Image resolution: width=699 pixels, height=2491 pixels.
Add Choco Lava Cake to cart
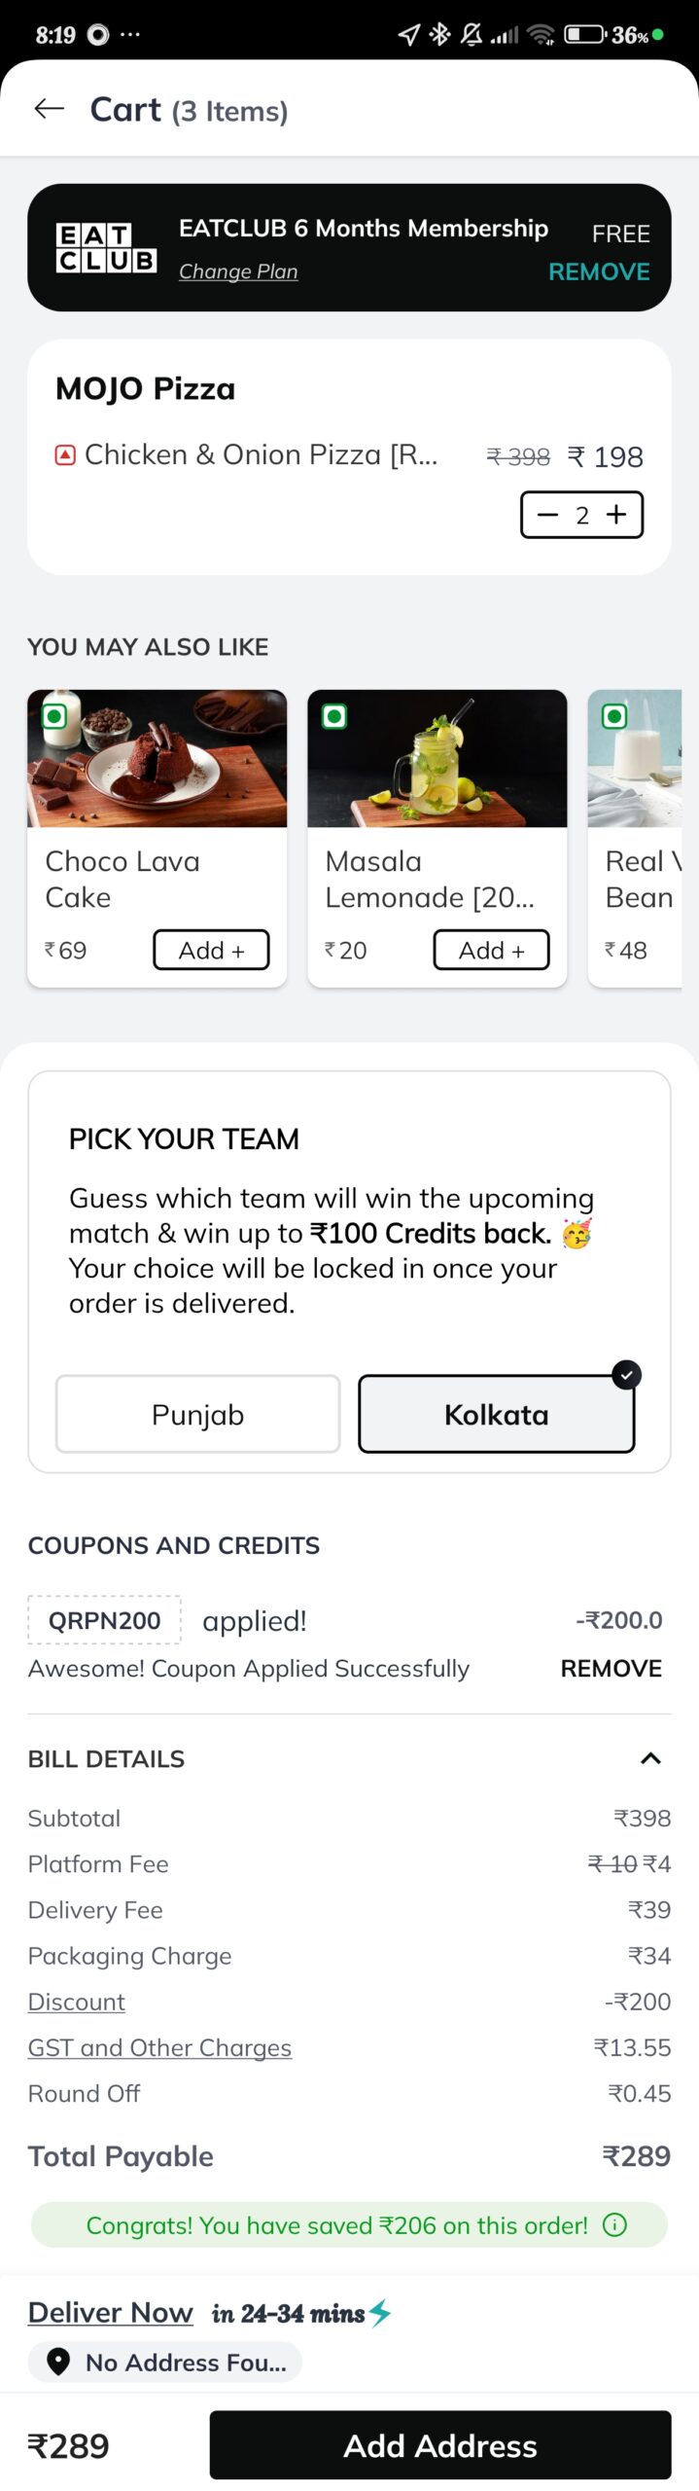211,950
